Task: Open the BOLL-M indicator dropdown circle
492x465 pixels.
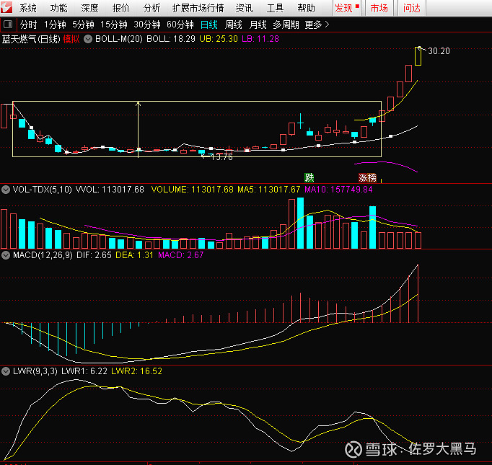Action: coord(88,39)
